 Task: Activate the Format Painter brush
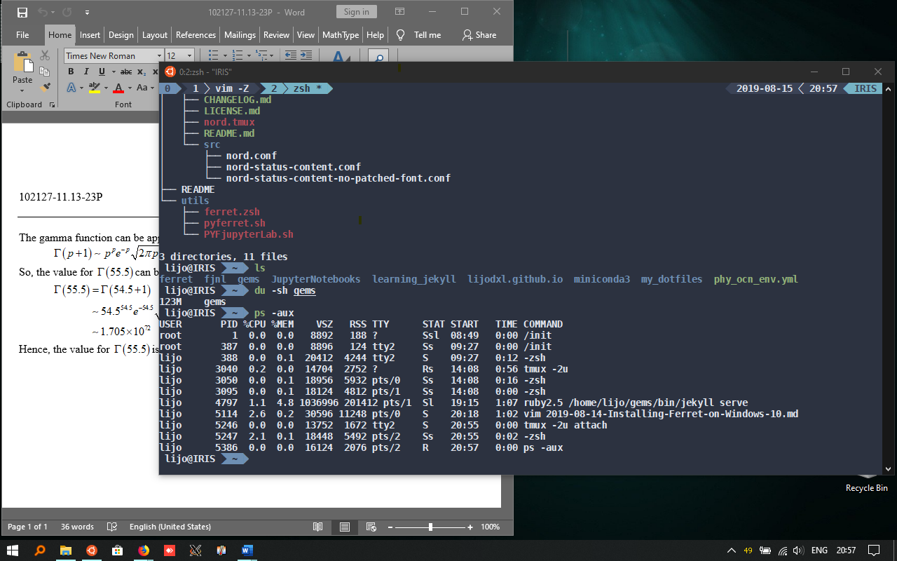pyautogui.click(x=45, y=88)
